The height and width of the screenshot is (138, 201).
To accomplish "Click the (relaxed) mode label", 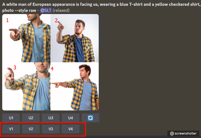I will 61,10.
